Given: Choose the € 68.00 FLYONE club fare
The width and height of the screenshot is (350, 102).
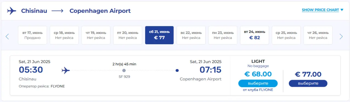Looking at the screenshot, I should (258, 83).
